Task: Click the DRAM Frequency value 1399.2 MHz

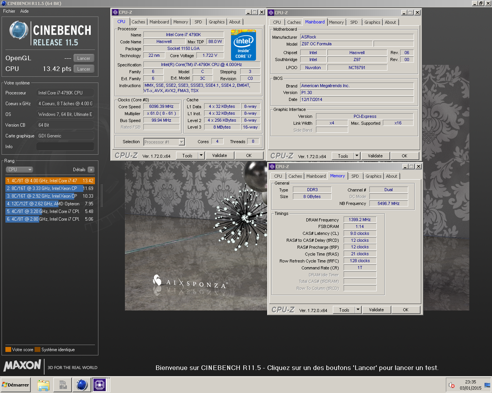Action: [360, 220]
